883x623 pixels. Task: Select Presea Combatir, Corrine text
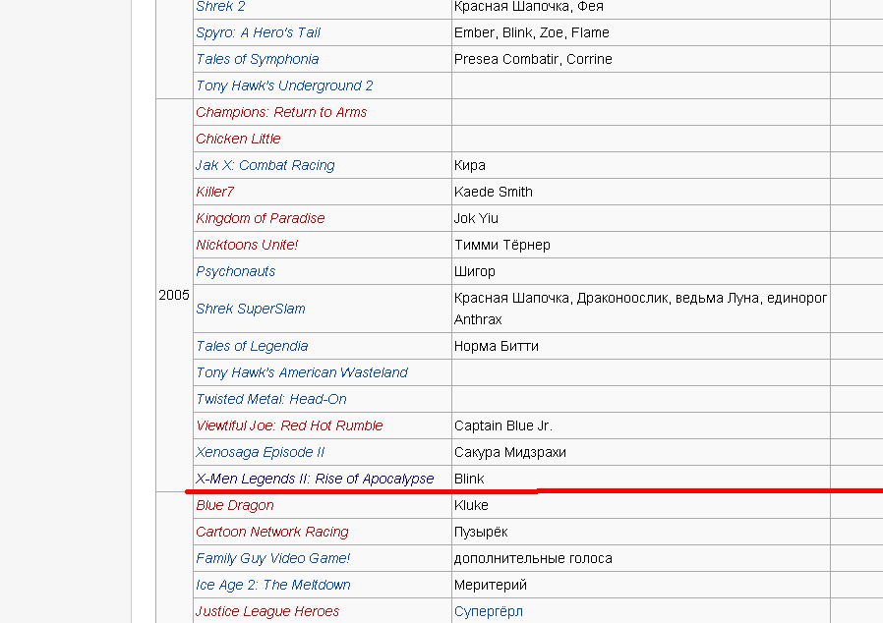pos(533,59)
